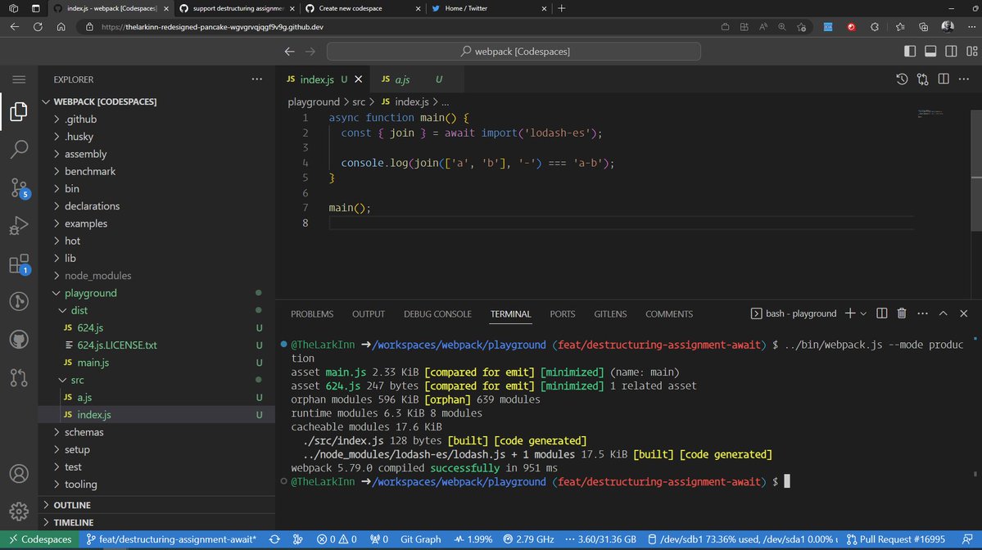This screenshot has height=550, width=982.
Task: Open errors and warnings count in status bar
Action: [337, 539]
